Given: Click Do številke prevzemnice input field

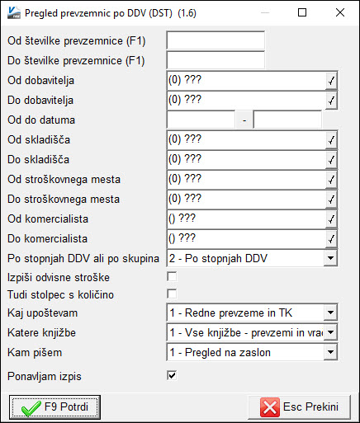Looking at the screenshot, I should point(216,60).
